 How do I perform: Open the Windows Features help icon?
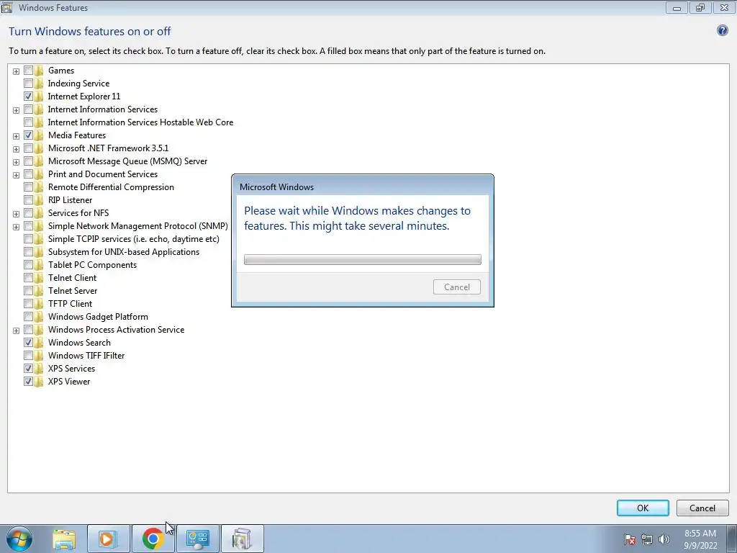[722, 30]
